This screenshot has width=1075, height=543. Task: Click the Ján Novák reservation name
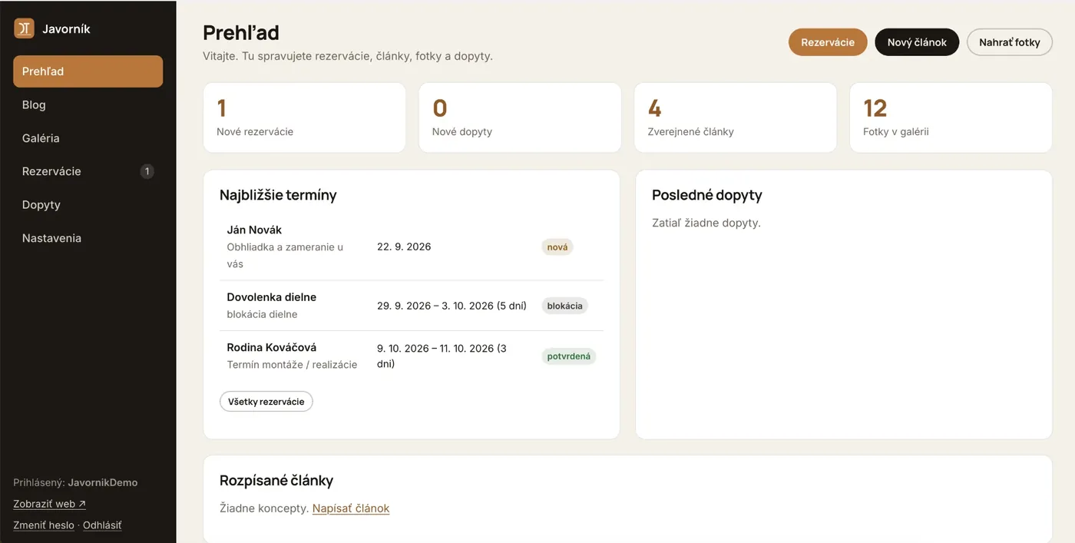tap(254, 230)
